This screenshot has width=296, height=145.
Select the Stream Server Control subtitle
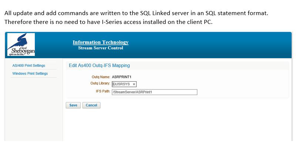click(x=100, y=48)
